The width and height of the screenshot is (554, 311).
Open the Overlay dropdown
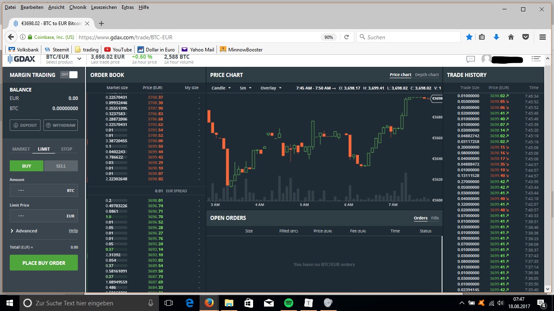(x=270, y=87)
